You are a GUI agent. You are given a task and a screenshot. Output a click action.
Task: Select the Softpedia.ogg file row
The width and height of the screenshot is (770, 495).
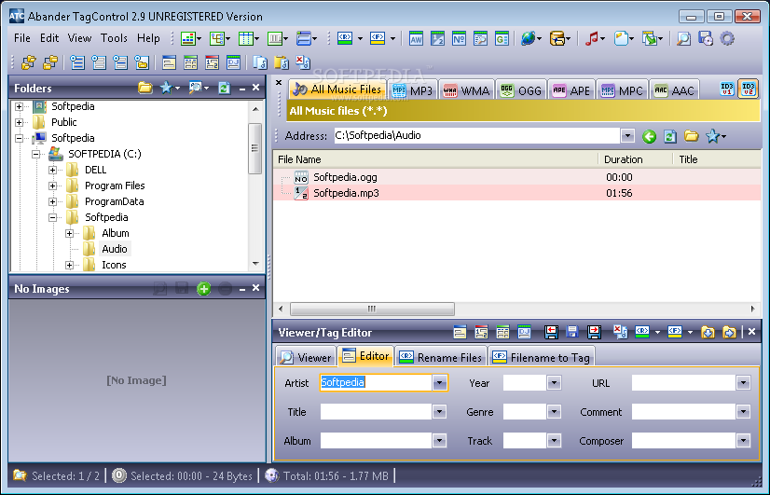point(516,177)
